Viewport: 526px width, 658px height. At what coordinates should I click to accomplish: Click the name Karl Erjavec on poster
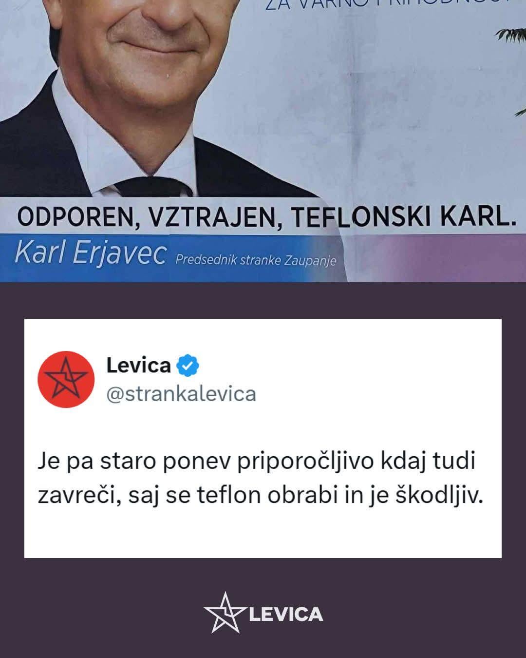pos(91,253)
